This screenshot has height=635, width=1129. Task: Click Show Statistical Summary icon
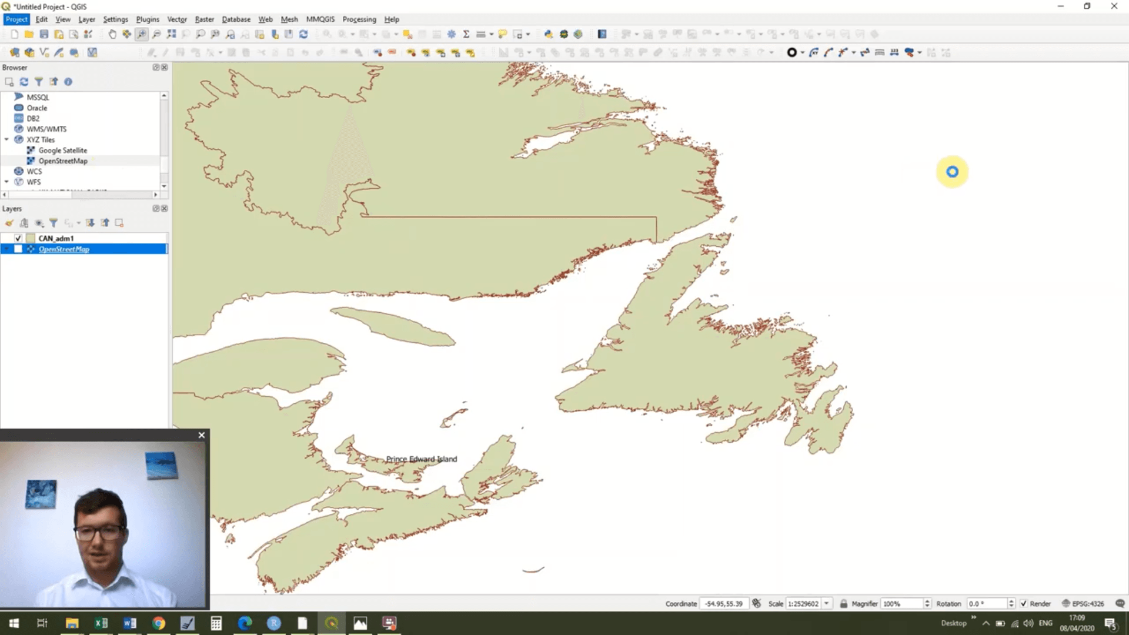(466, 34)
